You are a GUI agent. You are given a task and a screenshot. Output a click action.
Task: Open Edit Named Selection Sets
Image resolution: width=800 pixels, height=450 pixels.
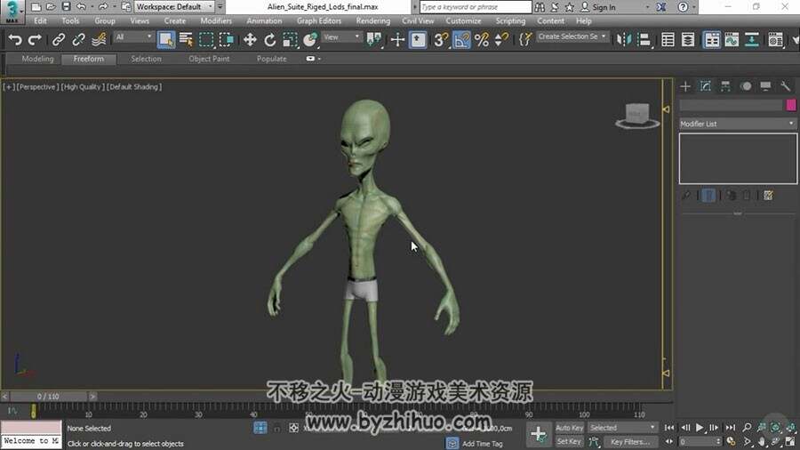point(524,39)
